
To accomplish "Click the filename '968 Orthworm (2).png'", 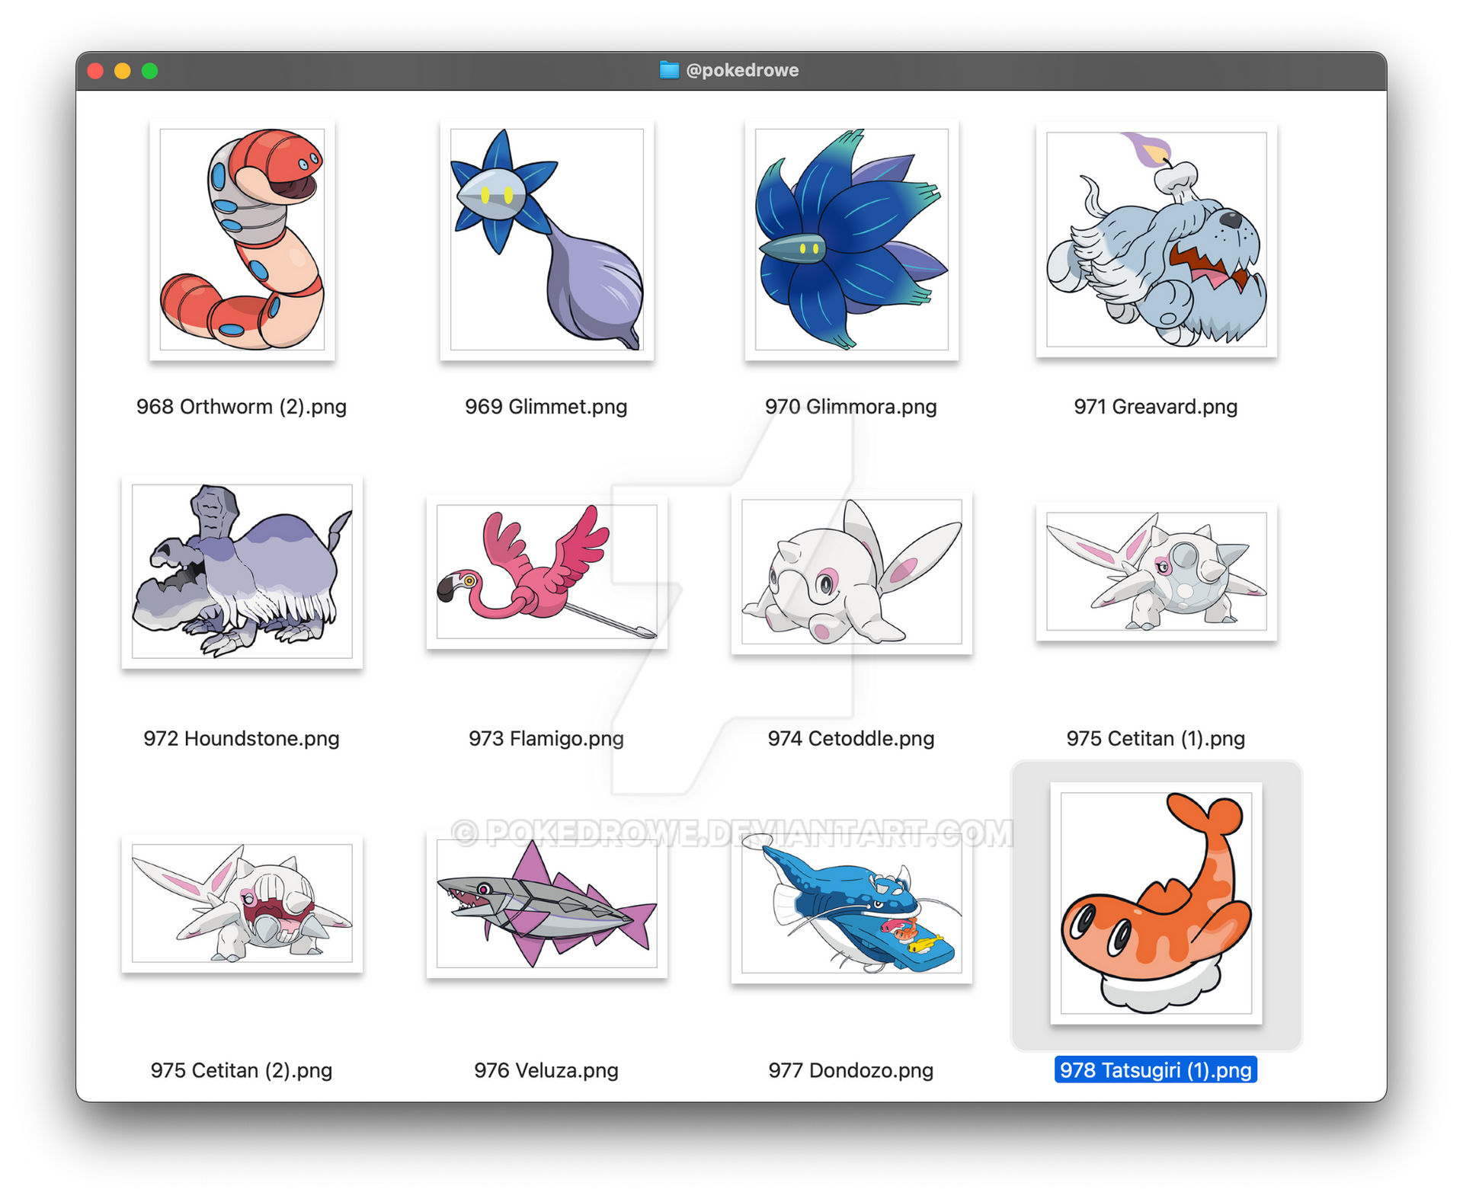I will (242, 407).
